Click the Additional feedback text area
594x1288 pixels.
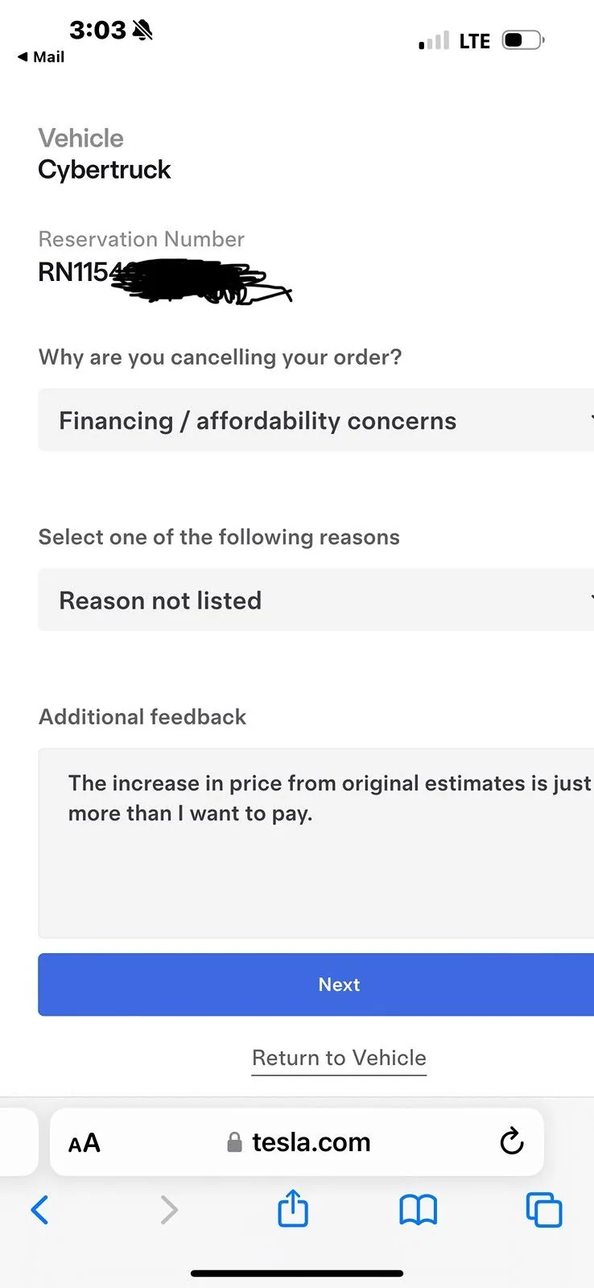(x=316, y=843)
